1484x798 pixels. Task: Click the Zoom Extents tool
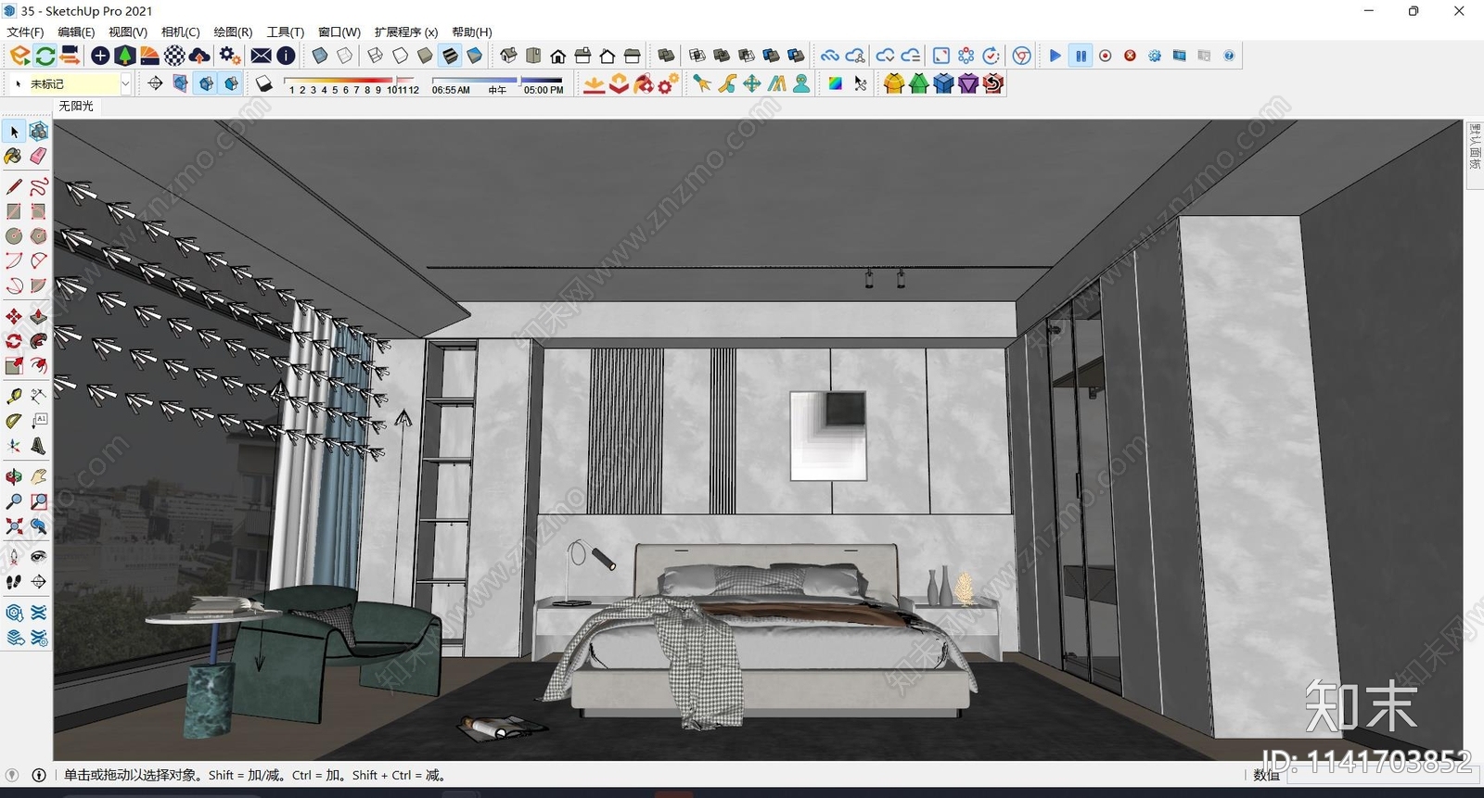tap(14, 526)
